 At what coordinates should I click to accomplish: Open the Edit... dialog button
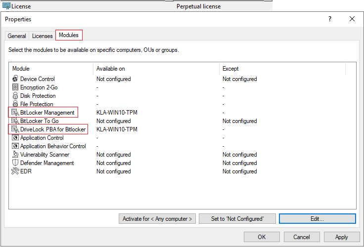coord(317,219)
